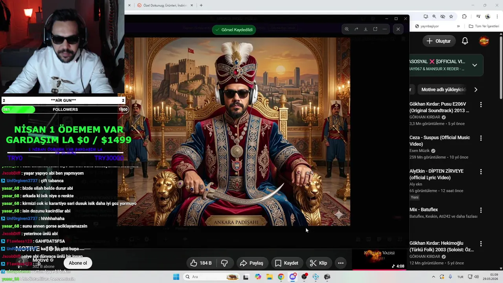
Task: Open Mix - Batuflex playlist
Action: tap(424, 209)
